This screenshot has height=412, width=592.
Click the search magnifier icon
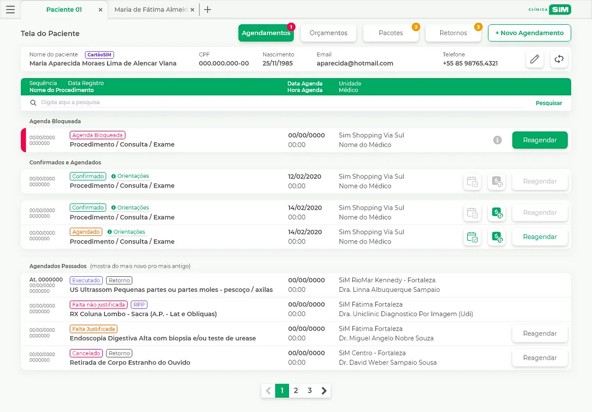(x=33, y=103)
